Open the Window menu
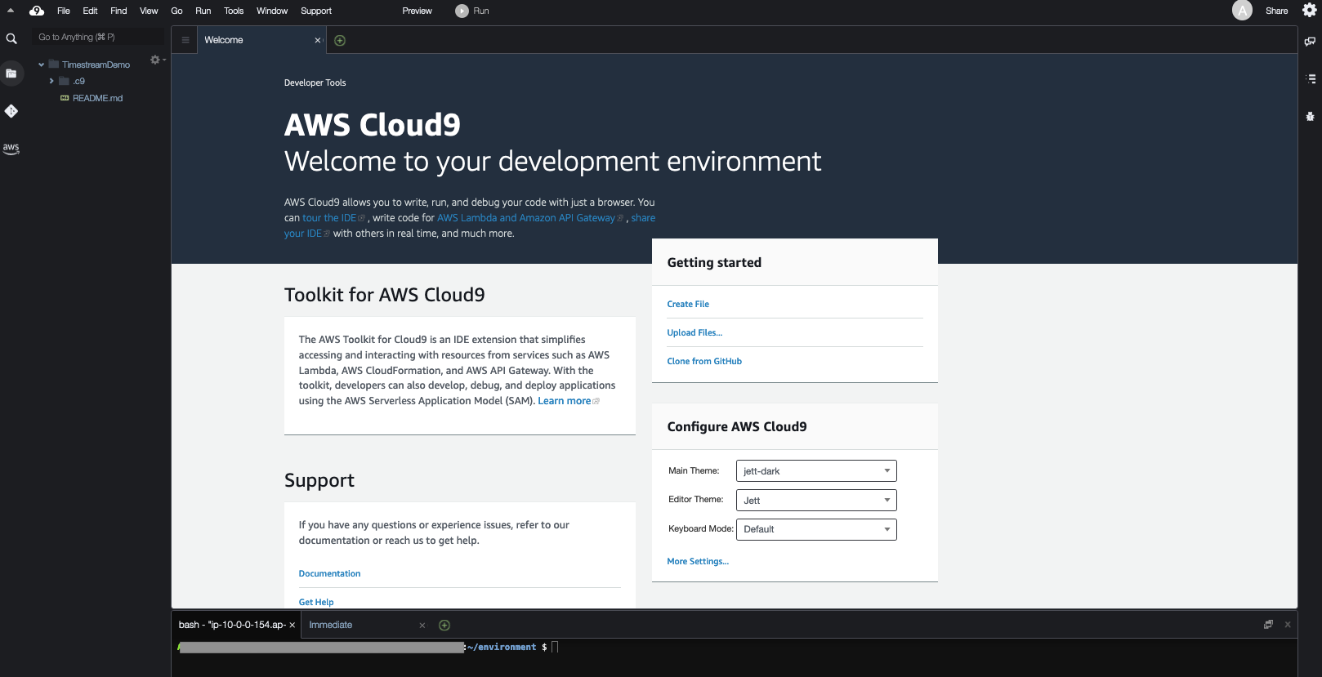This screenshot has width=1322, height=677. (272, 11)
